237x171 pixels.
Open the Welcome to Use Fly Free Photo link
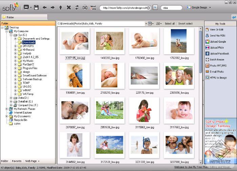203,167
